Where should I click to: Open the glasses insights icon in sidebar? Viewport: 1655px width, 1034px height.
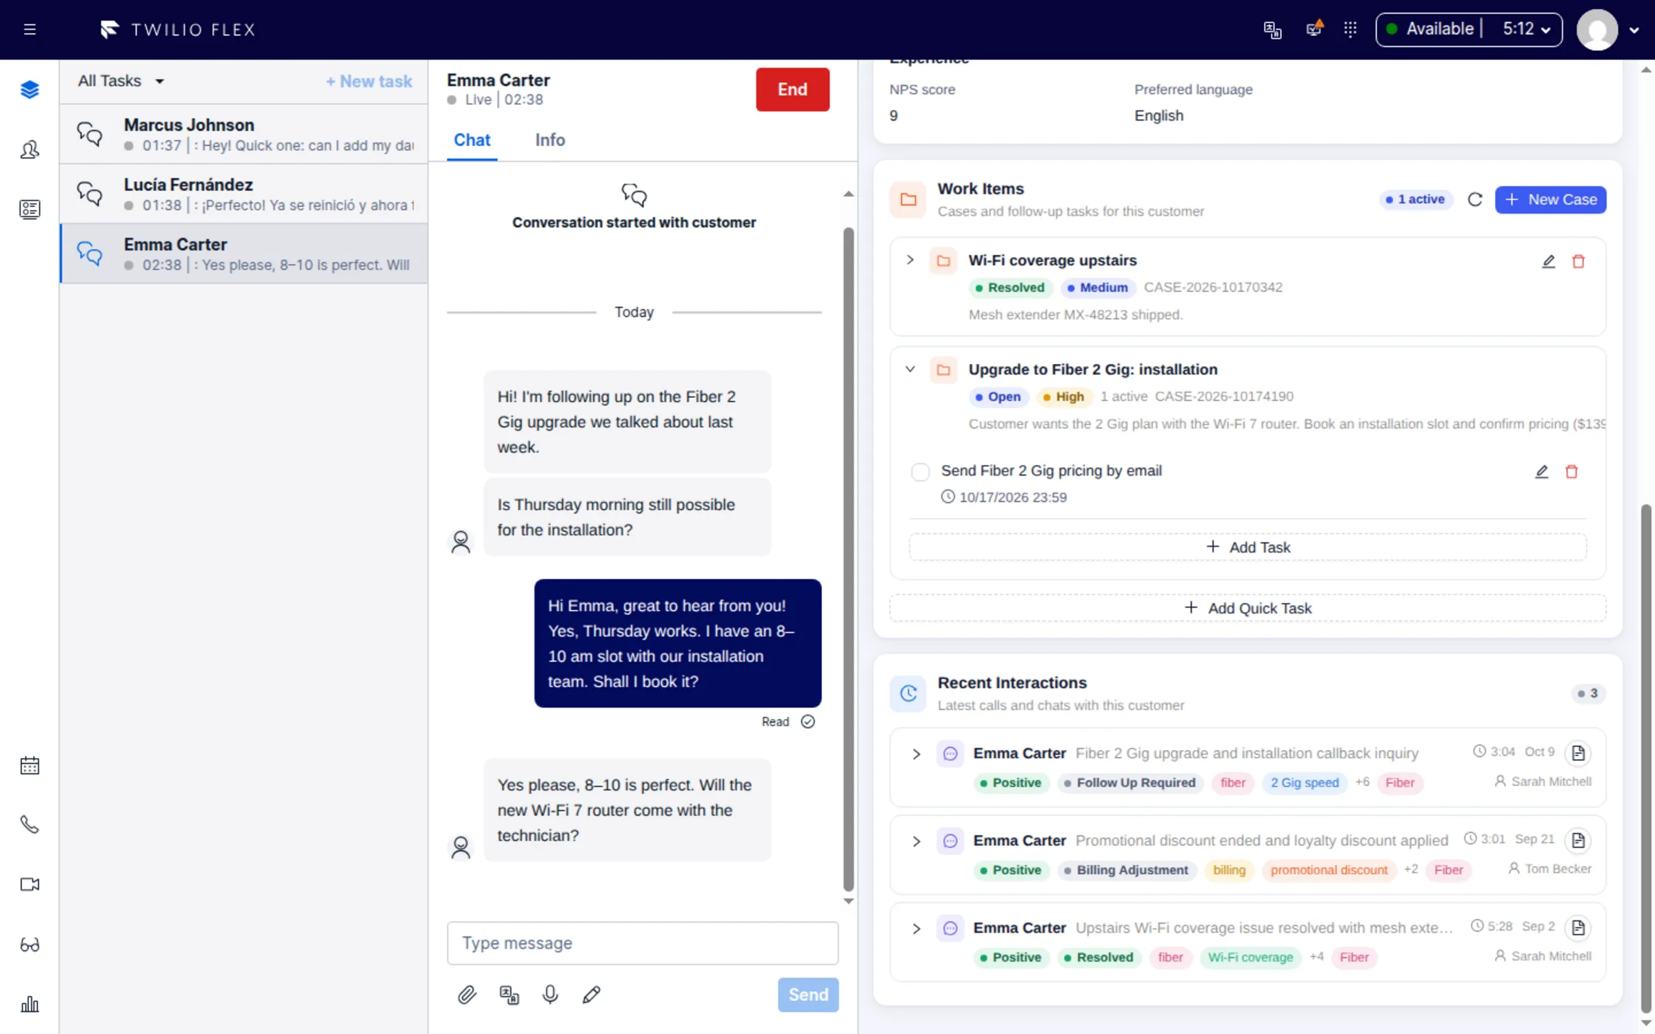click(x=30, y=944)
